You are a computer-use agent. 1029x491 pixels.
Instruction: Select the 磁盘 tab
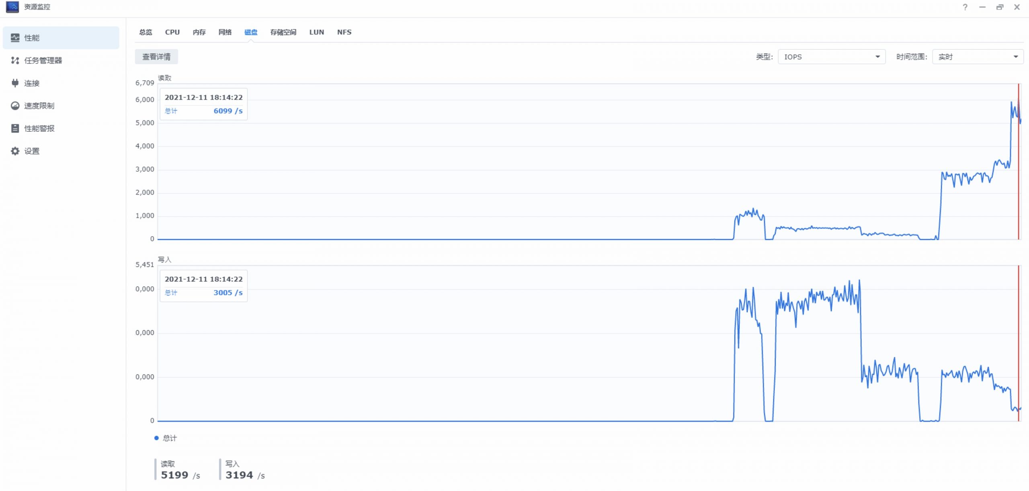[251, 32]
